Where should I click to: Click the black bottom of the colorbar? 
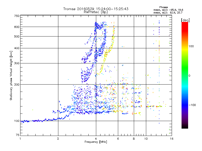tap(185, 127)
